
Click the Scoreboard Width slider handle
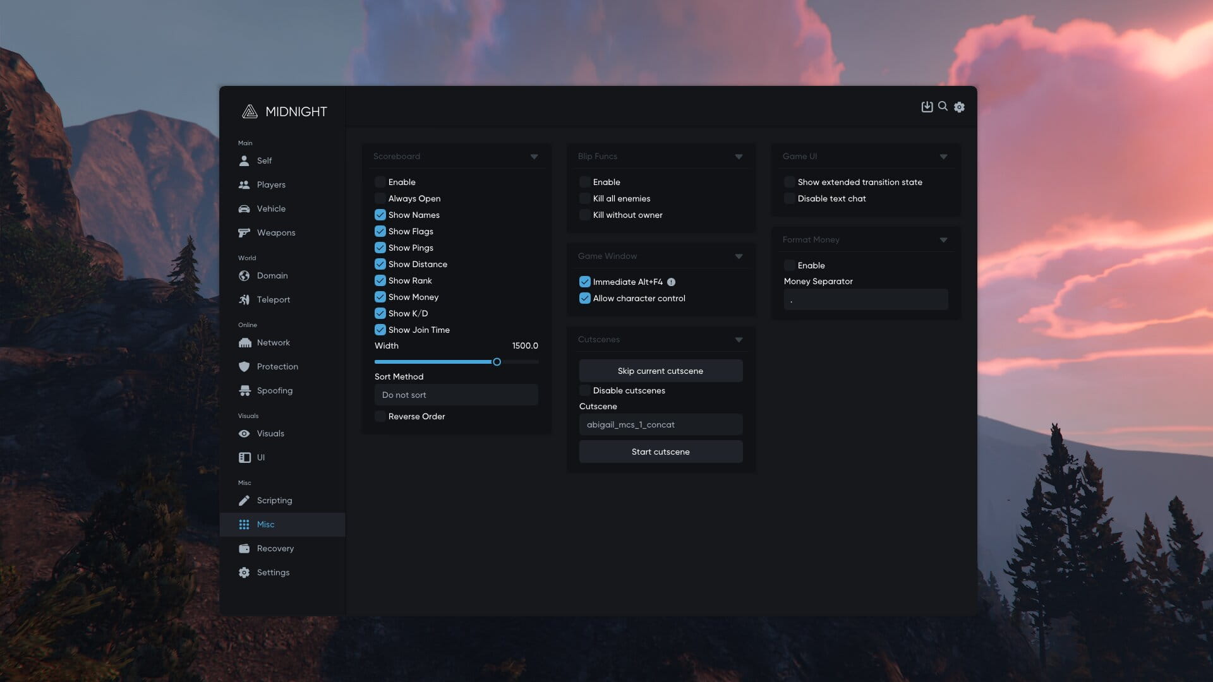[497, 362]
